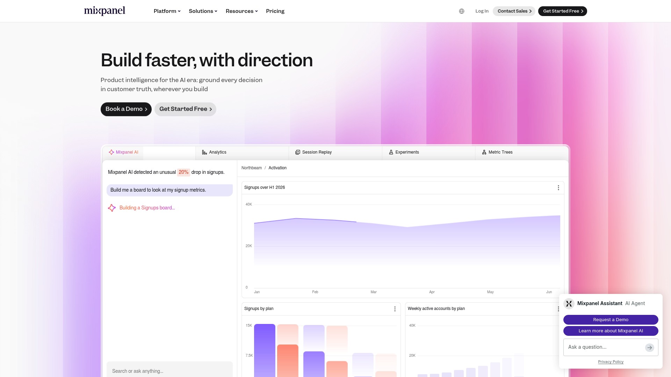Screen dimensions: 671x377
Task: Open options menu for Weekly active accounts by plan
Action: [558, 309]
